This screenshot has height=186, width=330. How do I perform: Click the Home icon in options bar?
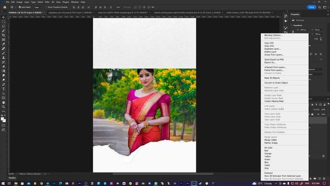click(x=5, y=7)
